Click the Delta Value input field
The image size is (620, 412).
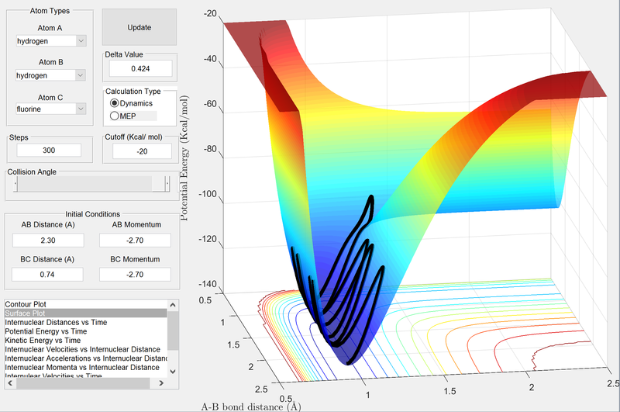pyautogui.click(x=140, y=68)
